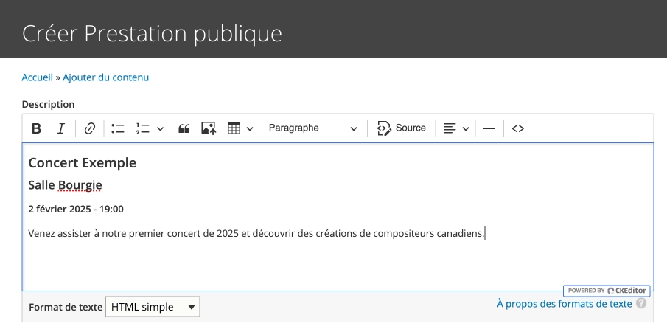Click the 2 février 2025 - 19:00 line
Image resolution: width=667 pixels, height=332 pixels.
(76, 209)
